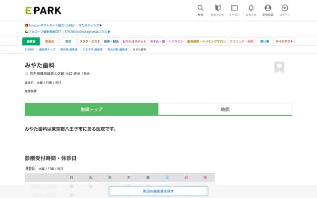Click 八王子市 歯医者 breadcrumb link
Screen dimensions: 317x198
click(93, 50)
